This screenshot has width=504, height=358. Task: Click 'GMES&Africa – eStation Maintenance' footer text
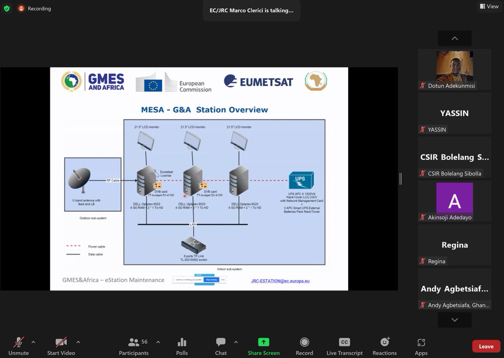point(113,280)
